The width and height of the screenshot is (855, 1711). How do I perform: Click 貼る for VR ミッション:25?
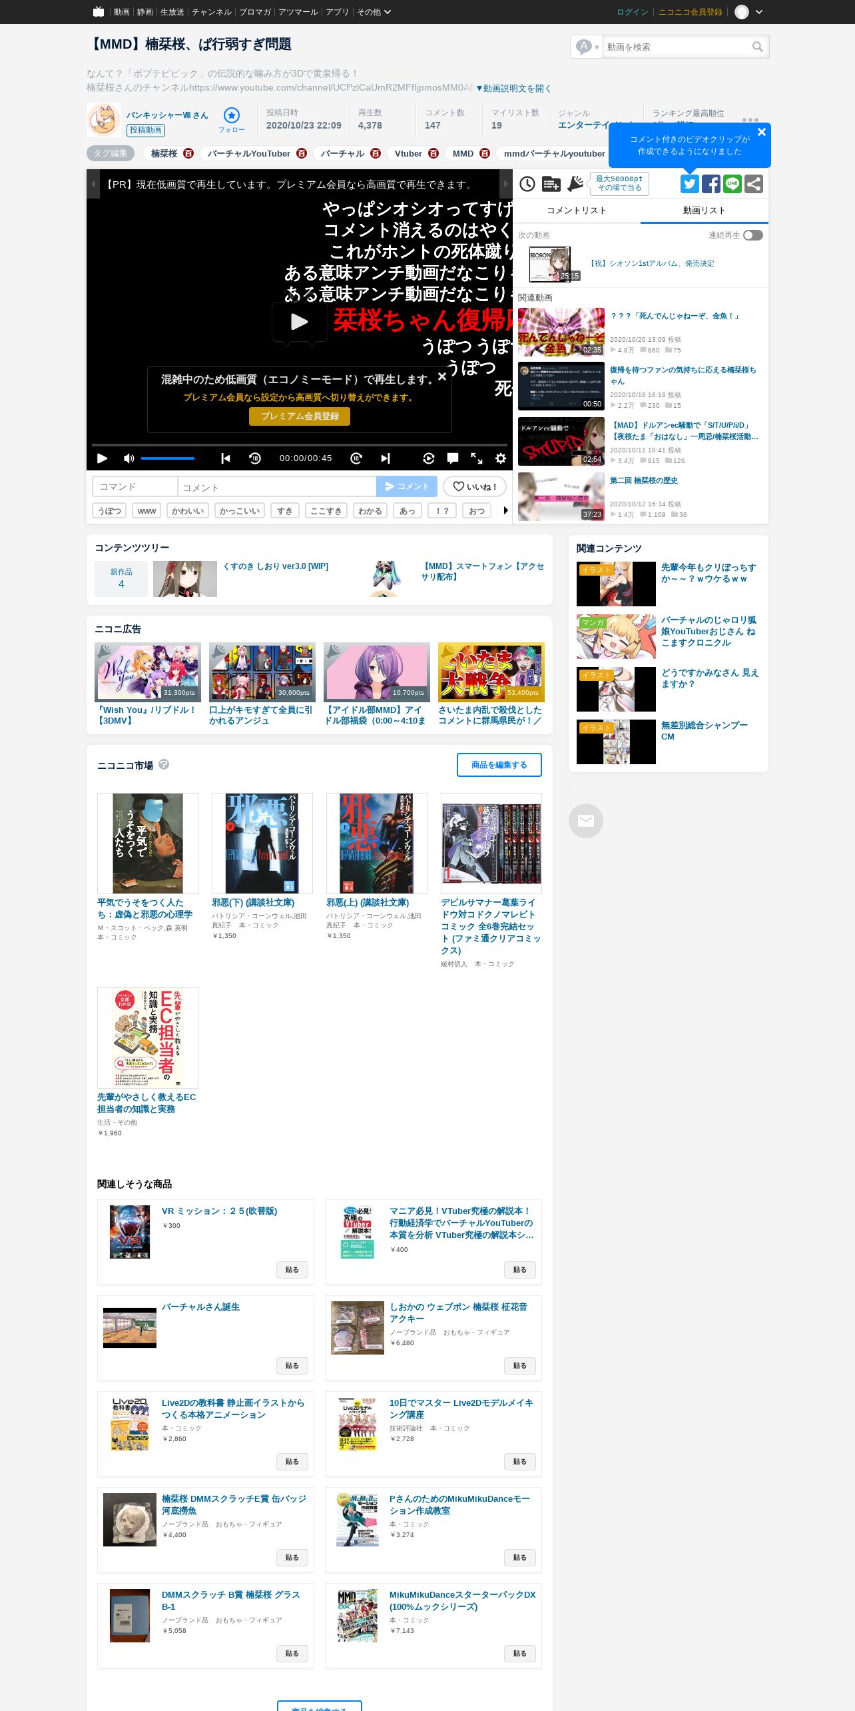pos(292,1270)
